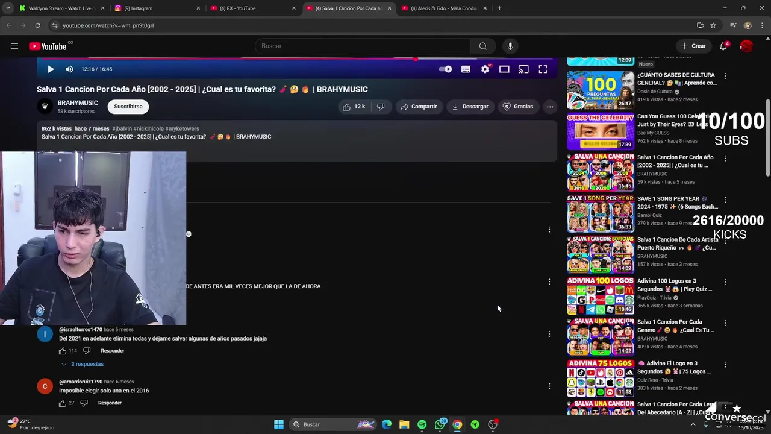Open menu for Salva 1 Cancion Por Cada Año suggestion
The image size is (771, 434).
[x=725, y=159]
